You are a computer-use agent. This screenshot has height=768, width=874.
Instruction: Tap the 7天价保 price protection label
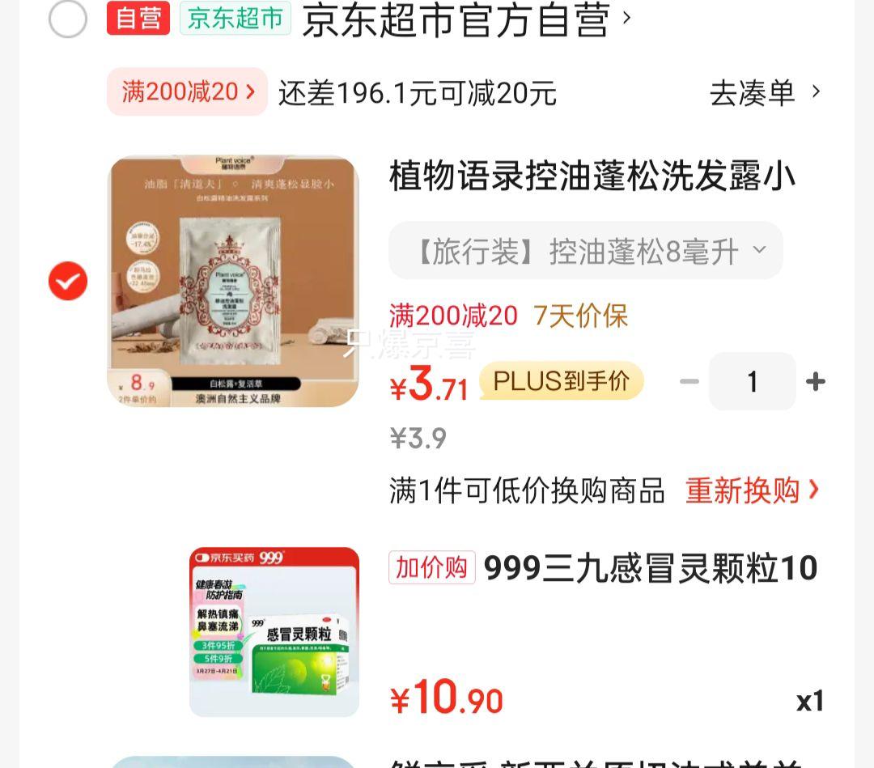(x=580, y=316)
